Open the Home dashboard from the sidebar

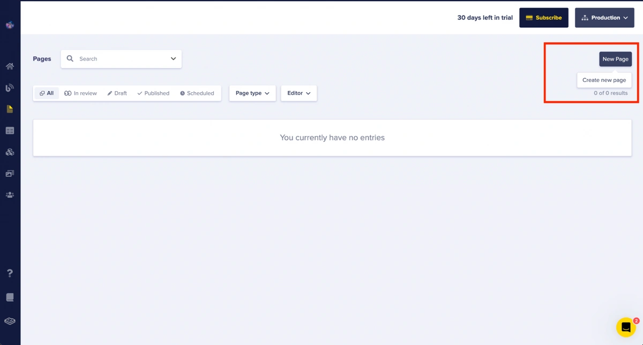tap(10, 66)
